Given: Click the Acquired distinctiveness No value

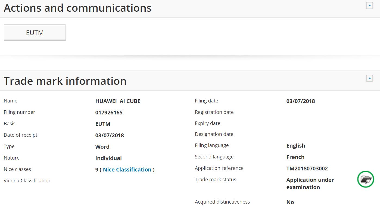Looking at the screenshot, I should point(290,202).
